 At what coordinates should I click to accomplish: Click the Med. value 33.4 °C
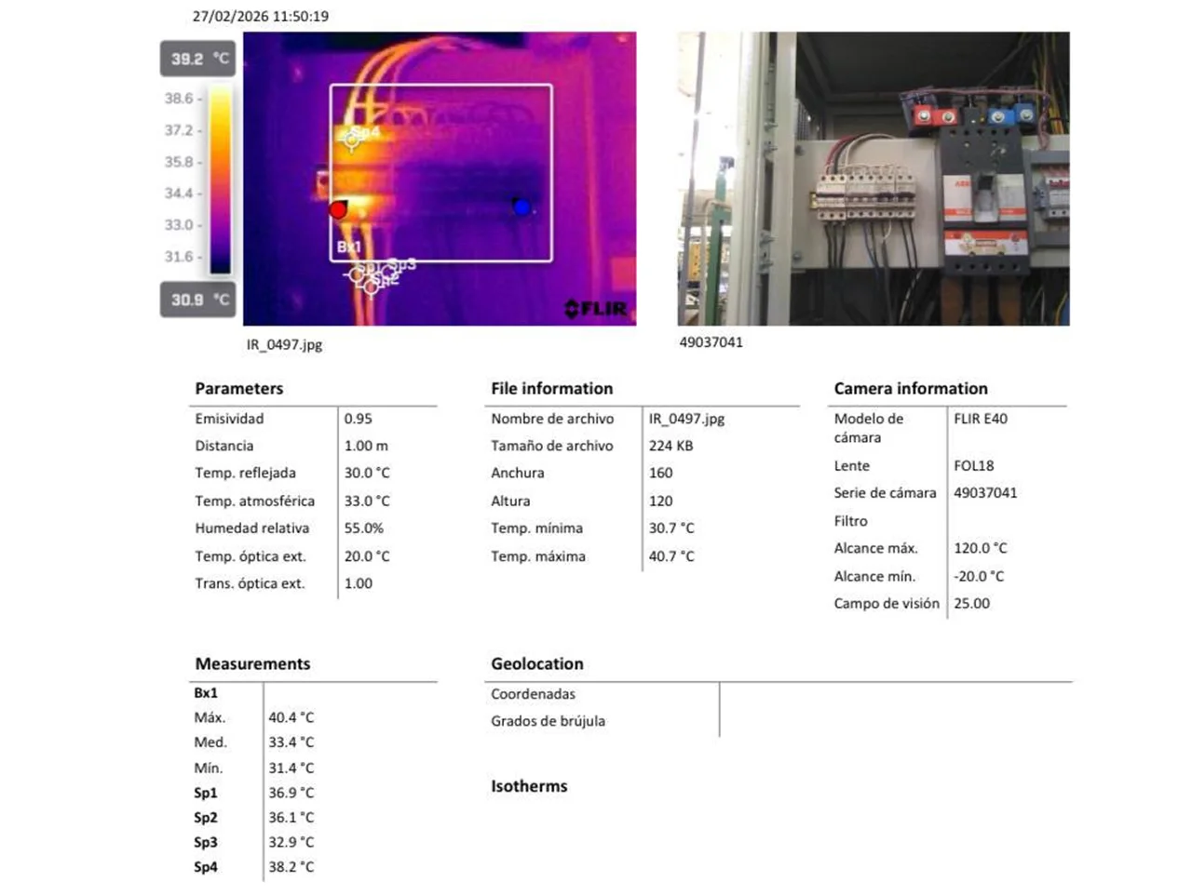click(291, 742)
